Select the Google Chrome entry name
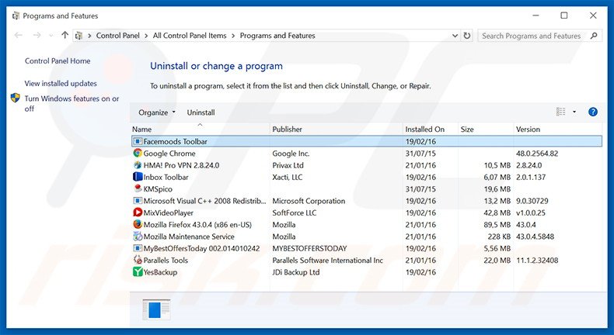The image size is (614, 335). pyautogui.click(x=169, y=154)
